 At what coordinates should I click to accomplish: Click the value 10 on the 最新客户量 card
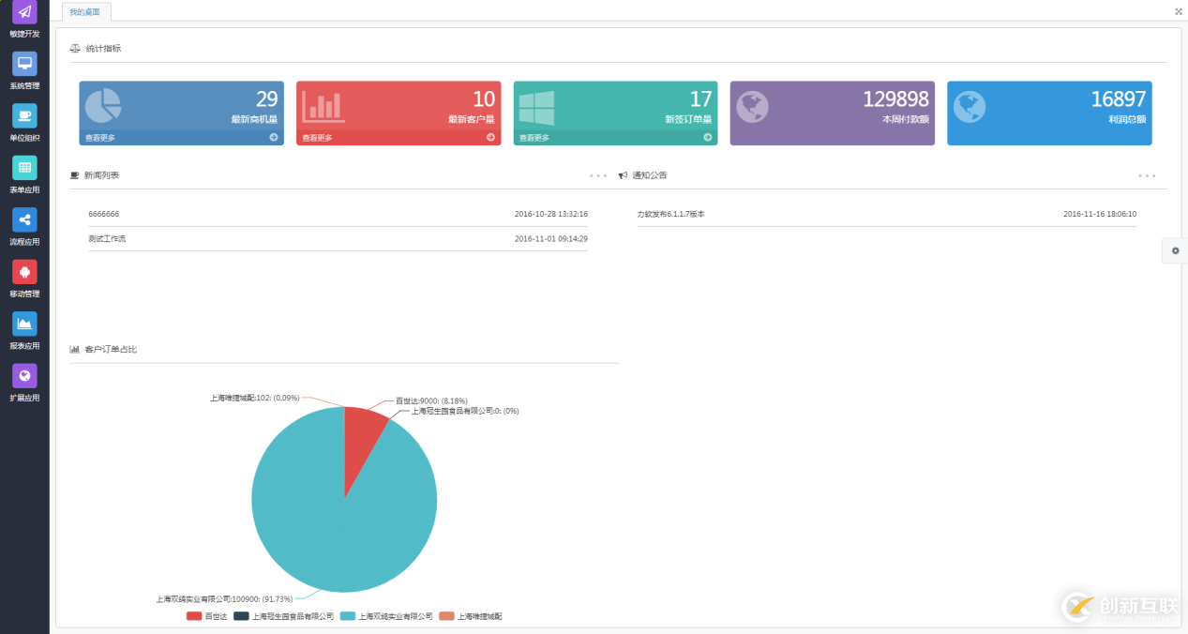[484, 99]
